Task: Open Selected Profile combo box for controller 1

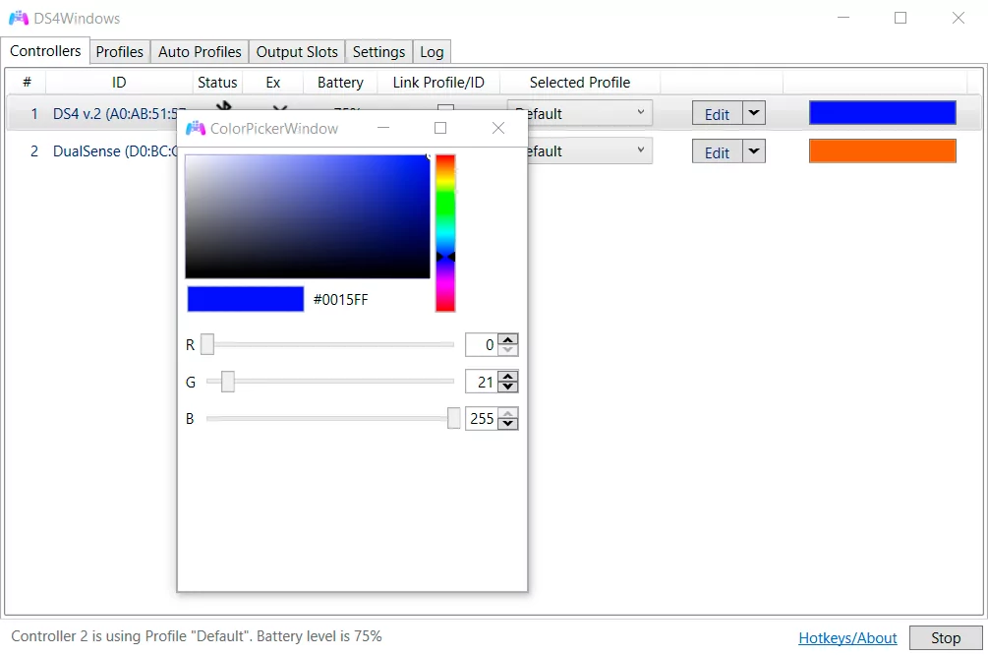Action: [x=589, y=113]
